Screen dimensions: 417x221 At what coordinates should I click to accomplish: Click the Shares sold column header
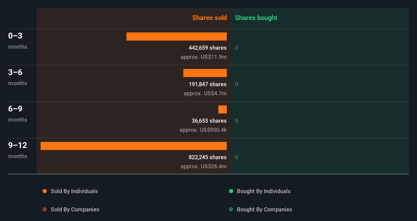[210, 18]
